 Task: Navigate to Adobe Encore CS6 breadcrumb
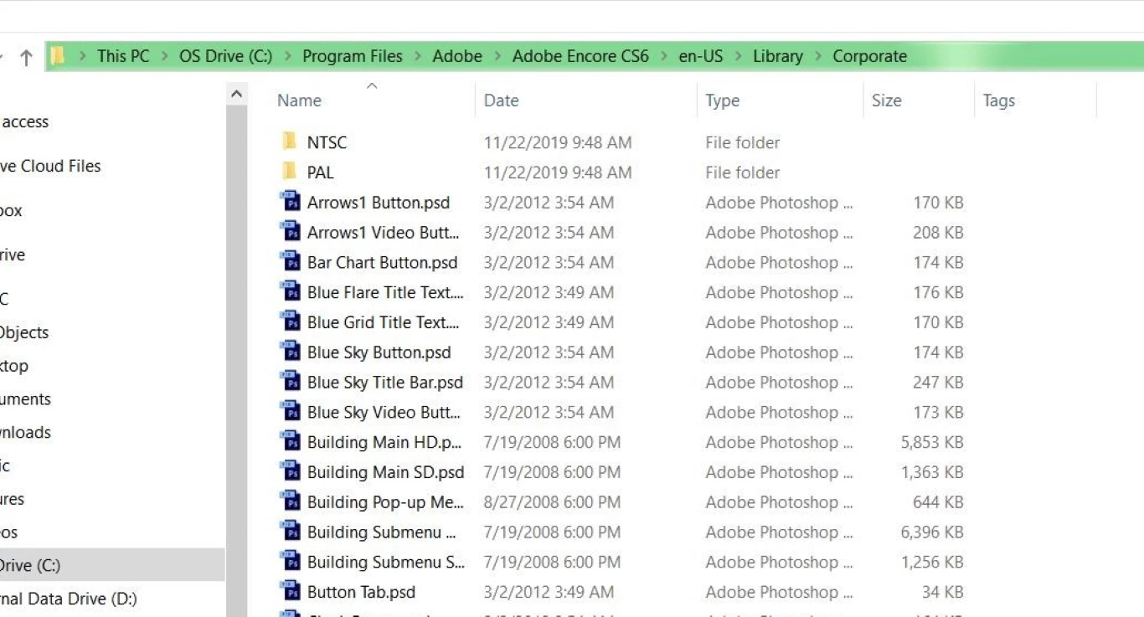tap(580, 56)
